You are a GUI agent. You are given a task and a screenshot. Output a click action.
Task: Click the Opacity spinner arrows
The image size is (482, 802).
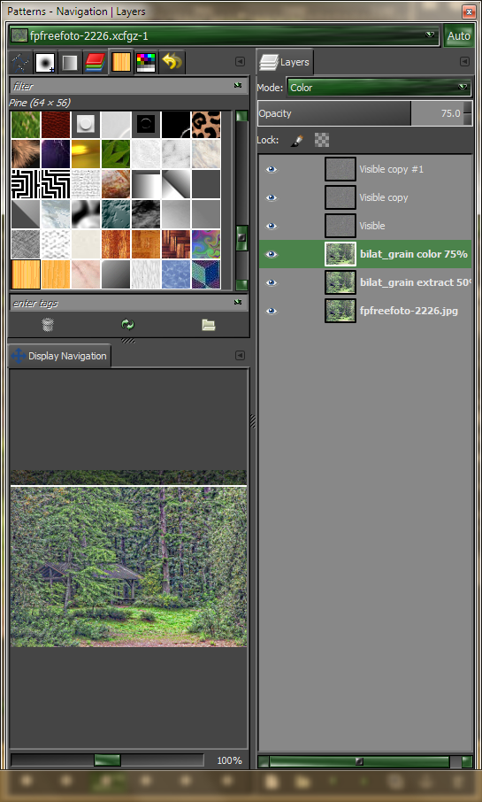(x=468, y=113)
